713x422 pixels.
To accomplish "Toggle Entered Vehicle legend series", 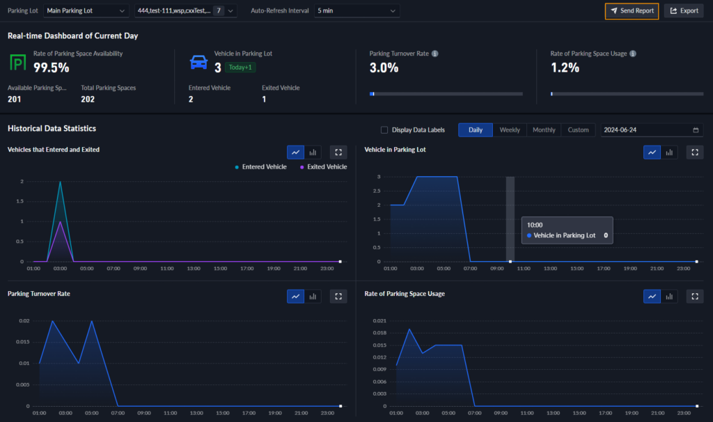I will pos(261,167).
